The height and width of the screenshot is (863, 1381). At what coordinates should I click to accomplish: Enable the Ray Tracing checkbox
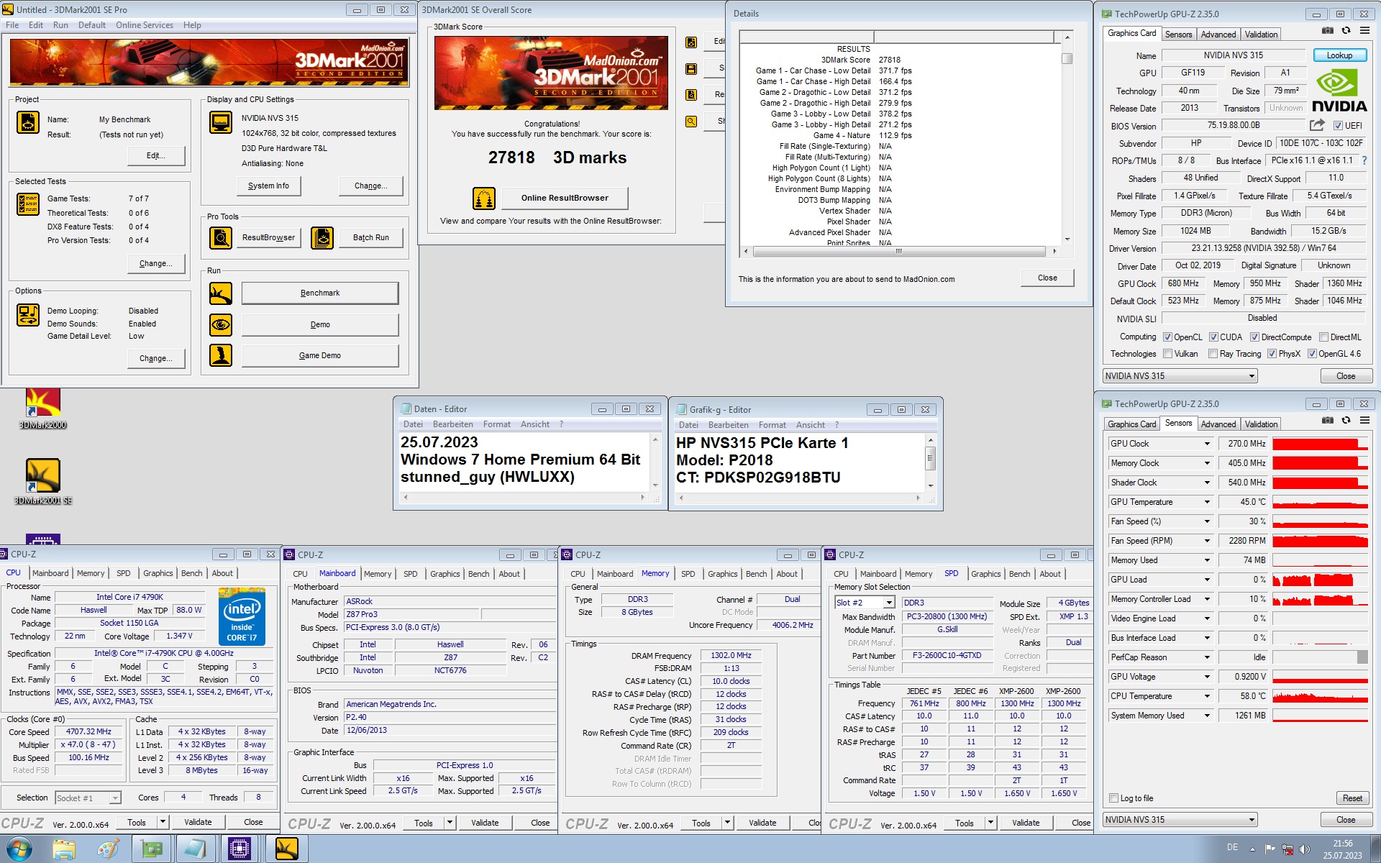pyautogui.click(x=1213, y=354)
